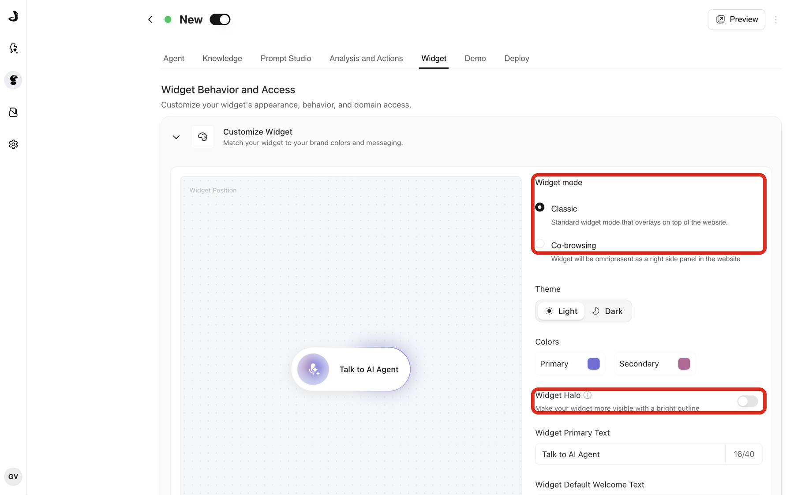794x495 pixels.
Task: Click the 16/40 character counter
Action: [x=744, y=454]
